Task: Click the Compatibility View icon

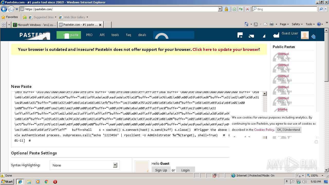Action: pos(234,9)
